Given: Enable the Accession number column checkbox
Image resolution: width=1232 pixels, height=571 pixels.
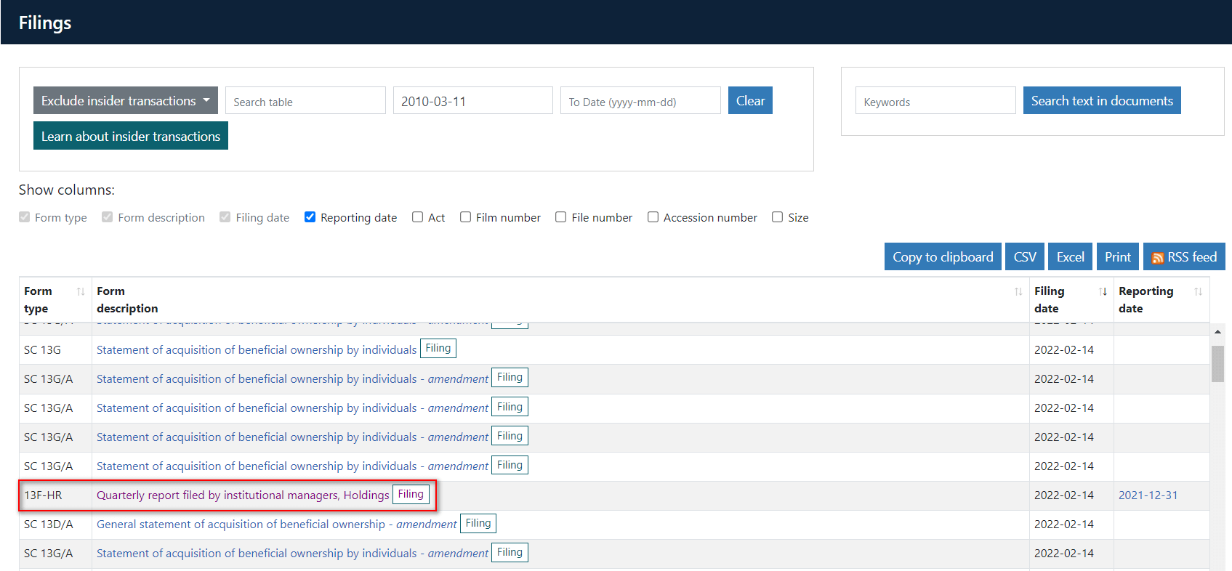Looking at the screenshot, I should 653,216.
